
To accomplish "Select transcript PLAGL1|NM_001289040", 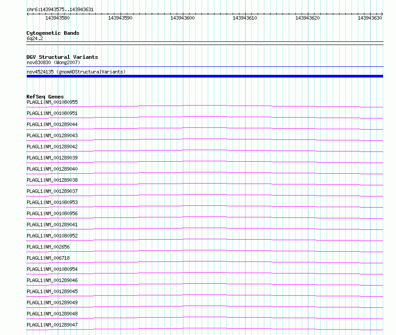I will [x=52, y=169].
